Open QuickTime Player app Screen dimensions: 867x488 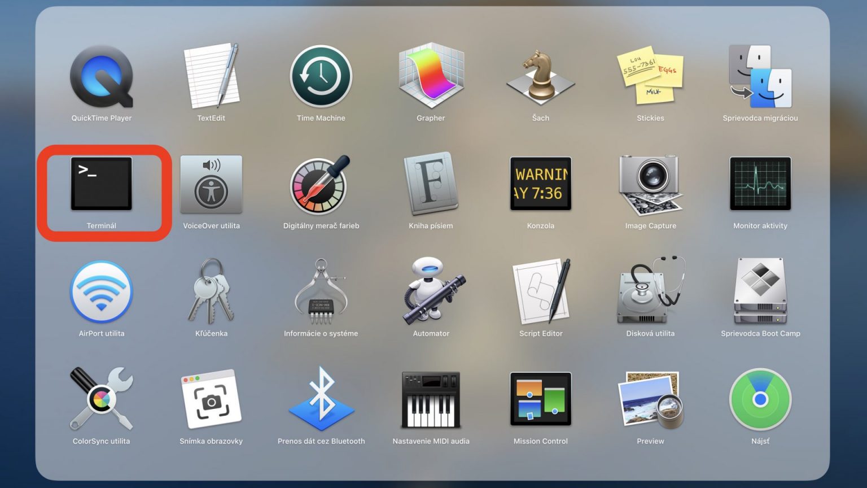[x=102, y=77]
